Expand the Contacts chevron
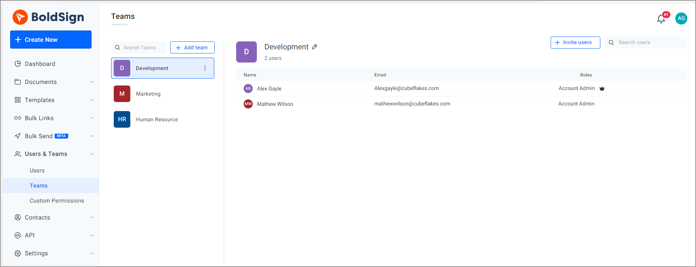 (x=92, y=217)
